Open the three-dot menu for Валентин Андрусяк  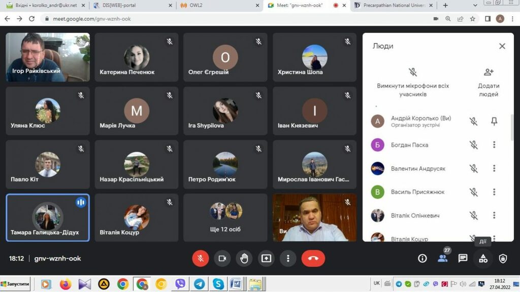(494, 168)
